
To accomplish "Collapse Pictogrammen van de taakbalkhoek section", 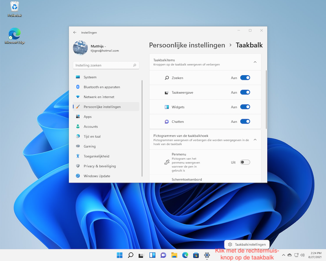I will pos(255,139).
